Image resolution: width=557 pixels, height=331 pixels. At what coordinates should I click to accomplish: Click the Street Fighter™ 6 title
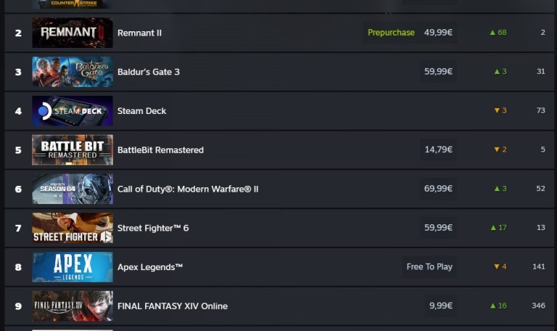tap(153, 228)
